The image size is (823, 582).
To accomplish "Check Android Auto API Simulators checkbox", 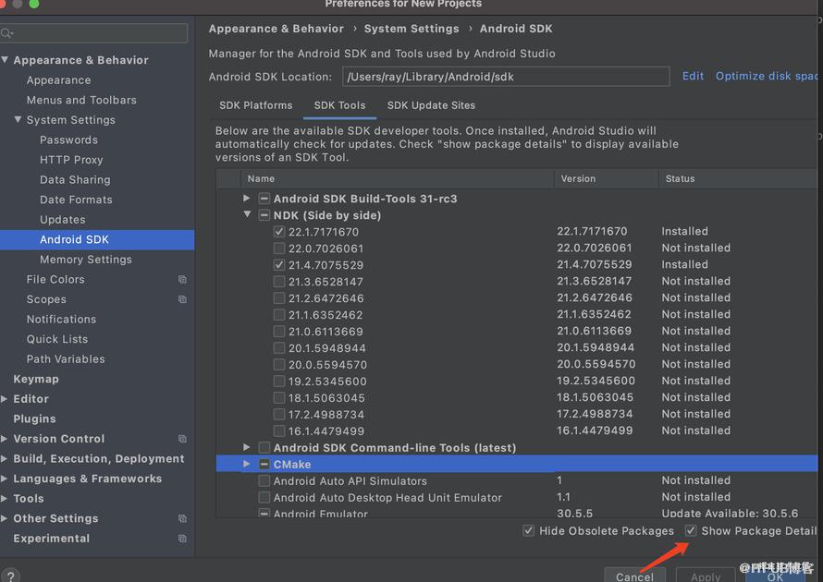I will tap(264, 480).
